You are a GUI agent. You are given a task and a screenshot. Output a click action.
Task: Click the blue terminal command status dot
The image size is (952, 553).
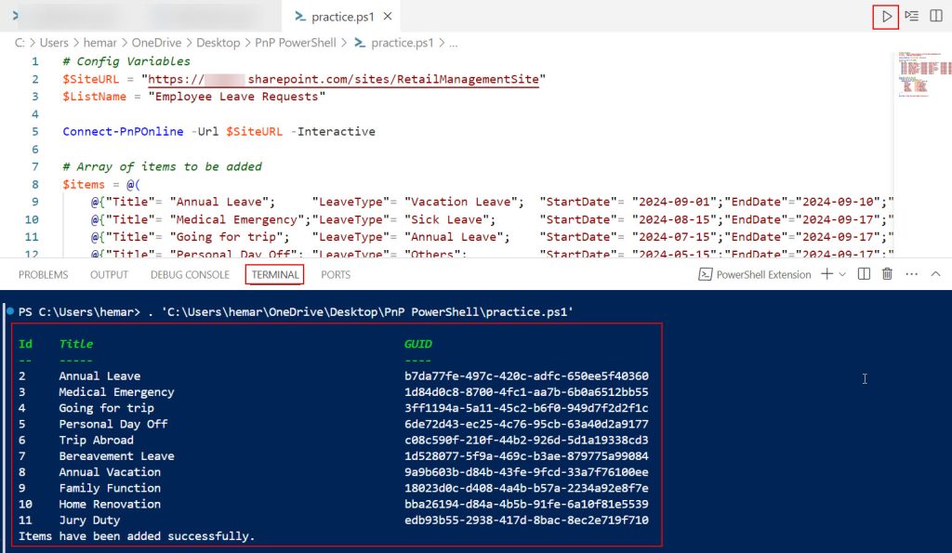[9, 311]
